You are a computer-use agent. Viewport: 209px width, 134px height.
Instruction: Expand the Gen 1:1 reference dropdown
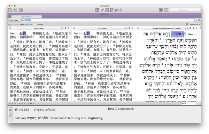(198, 103)
